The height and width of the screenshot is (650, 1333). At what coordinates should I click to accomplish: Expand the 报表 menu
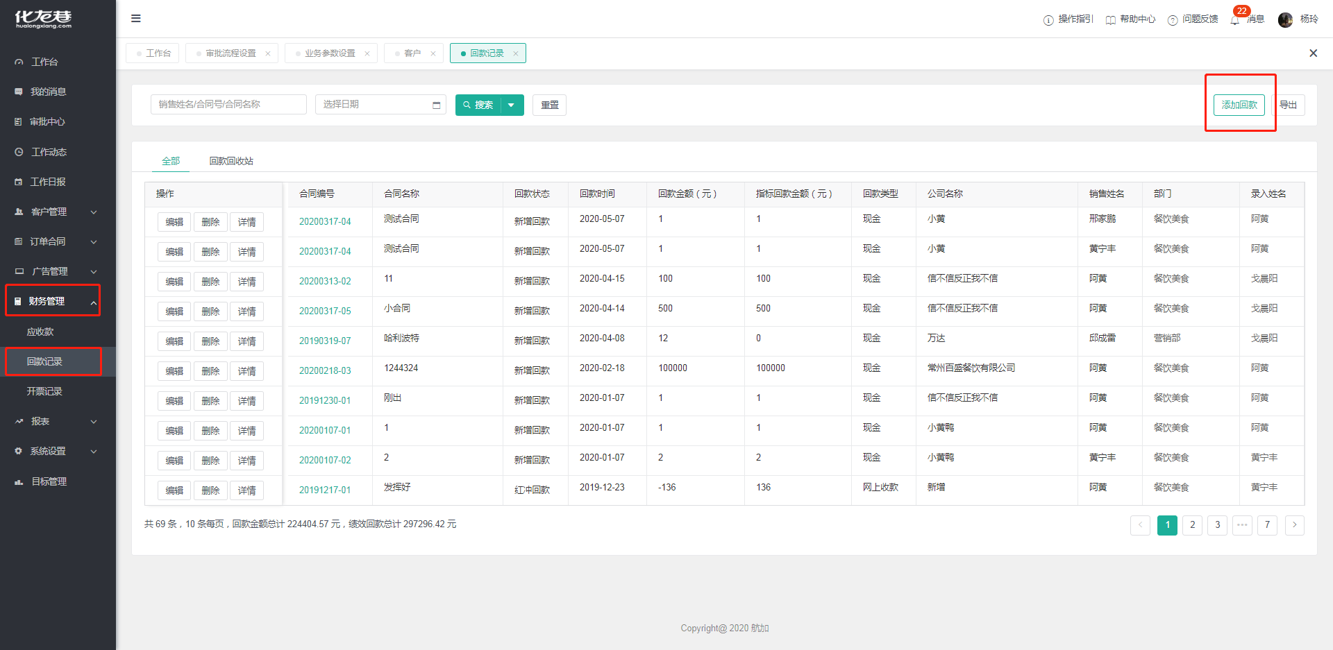tap(58, 421)
